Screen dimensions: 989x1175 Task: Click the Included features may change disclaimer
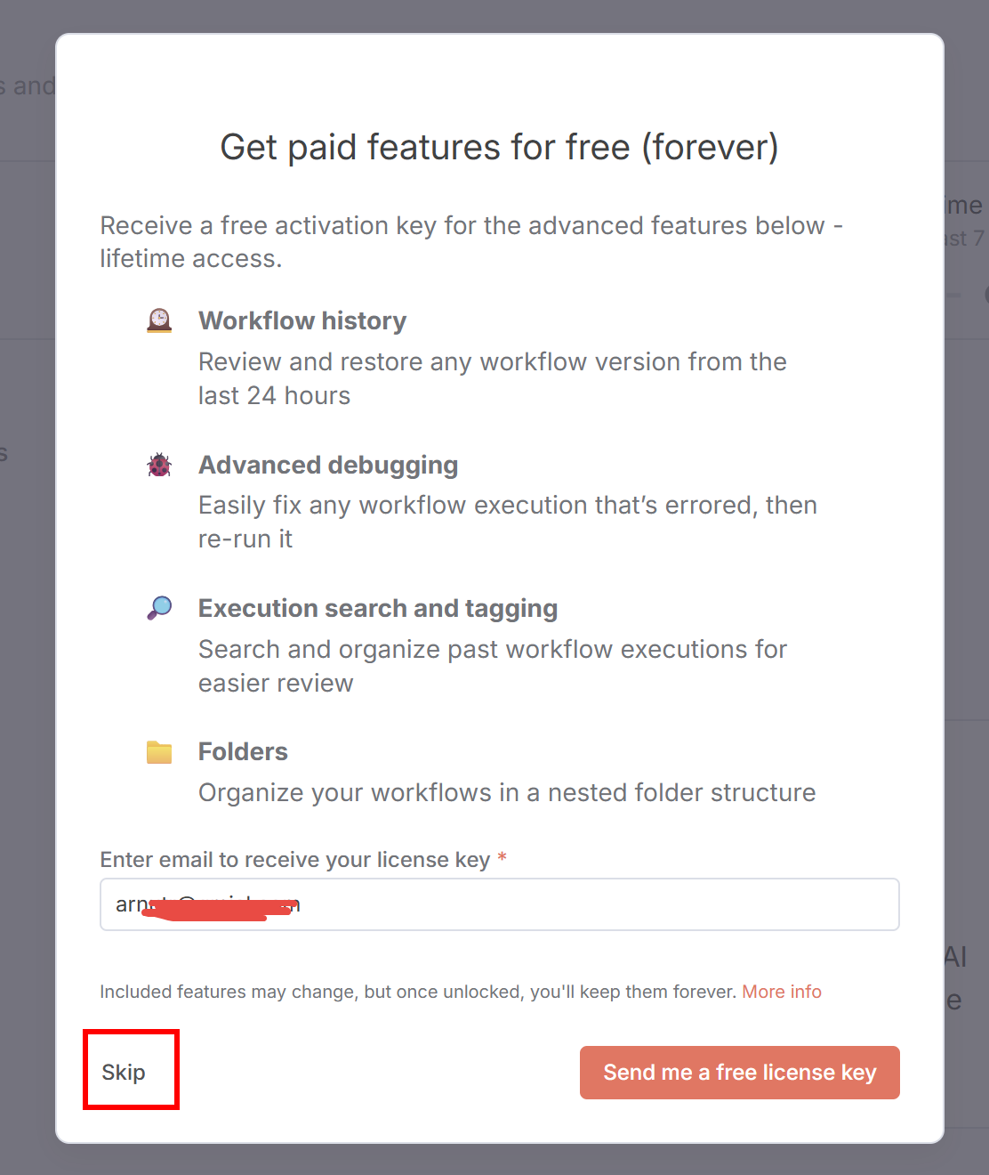pyautogui.click(x=418, y=992)
